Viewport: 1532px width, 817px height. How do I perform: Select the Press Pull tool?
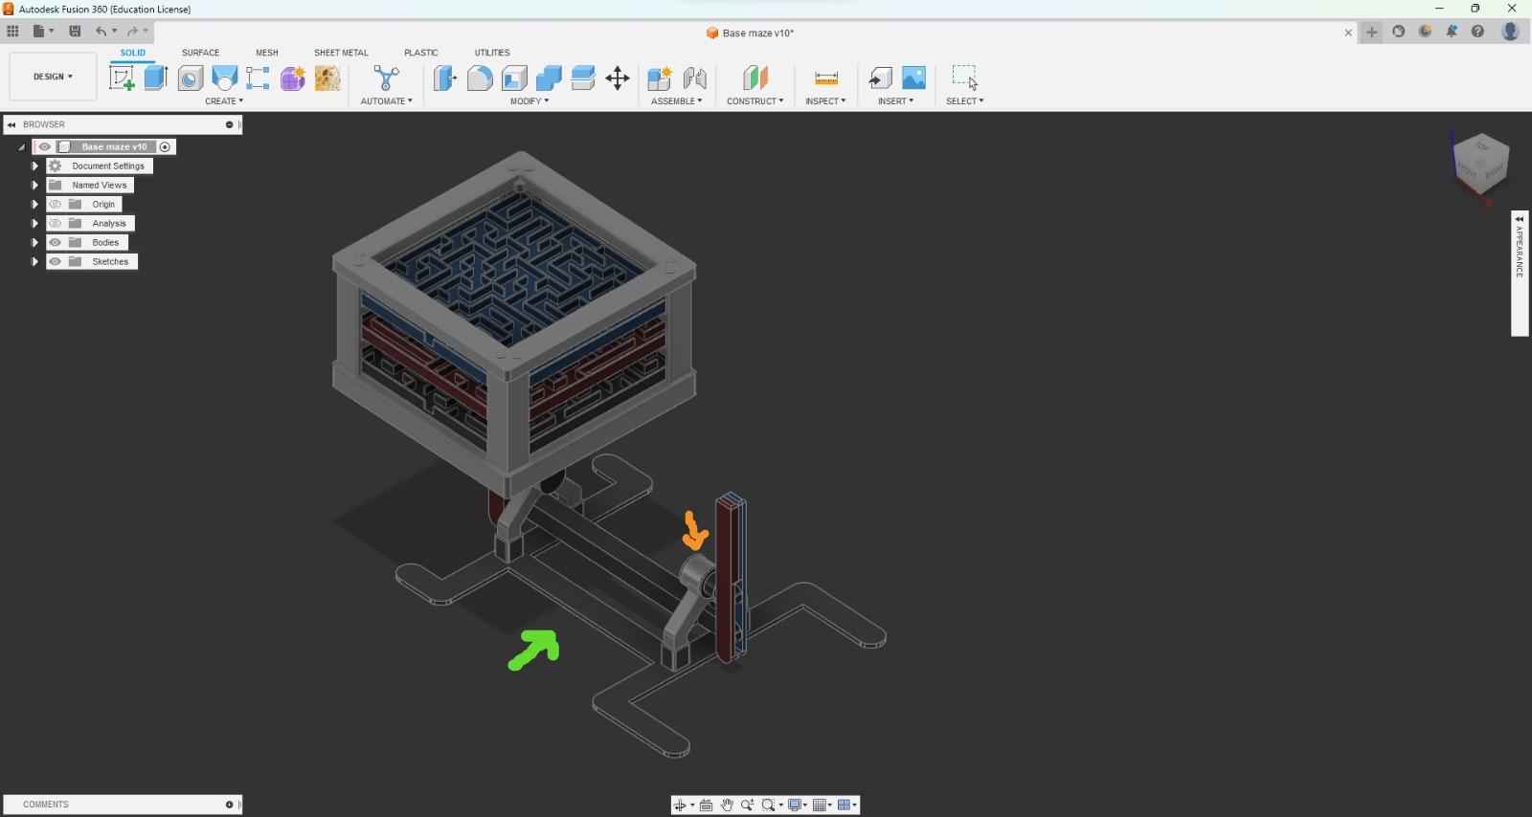point(445,77)
